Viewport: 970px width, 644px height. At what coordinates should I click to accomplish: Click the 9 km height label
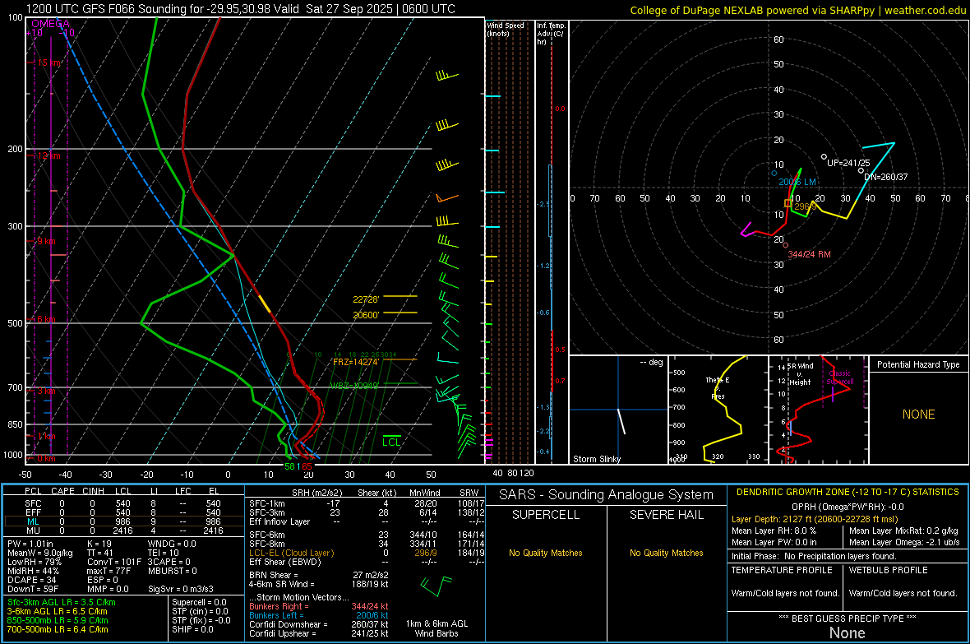click(46, 241)
